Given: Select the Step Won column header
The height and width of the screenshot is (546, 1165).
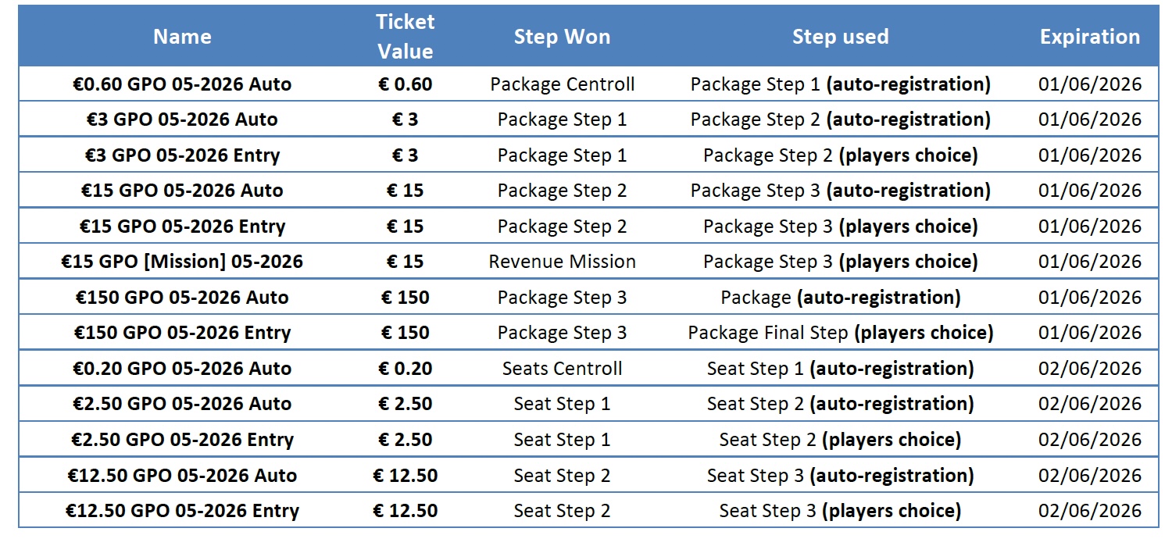Looking at the screenshot, I should tap(562, 37).
